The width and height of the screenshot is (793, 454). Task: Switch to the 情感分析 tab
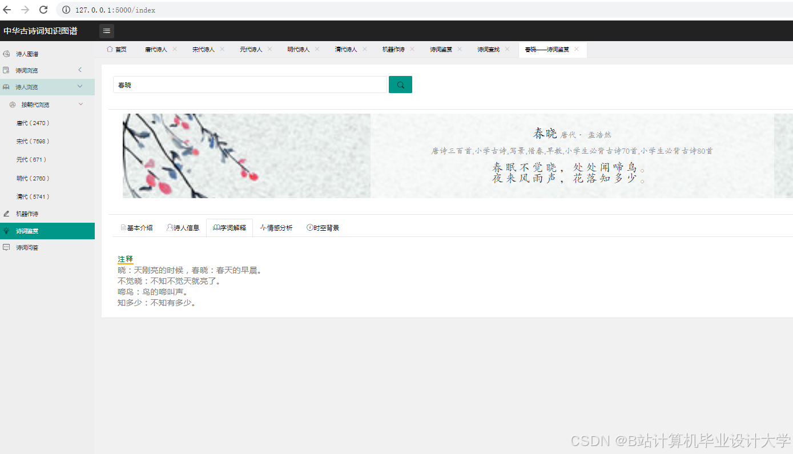click(276, 227)
